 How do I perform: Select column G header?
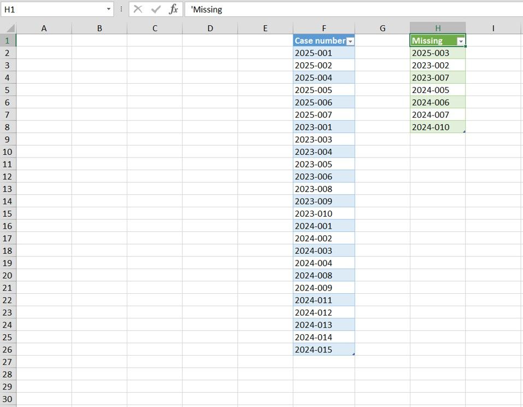click(383, 28)
